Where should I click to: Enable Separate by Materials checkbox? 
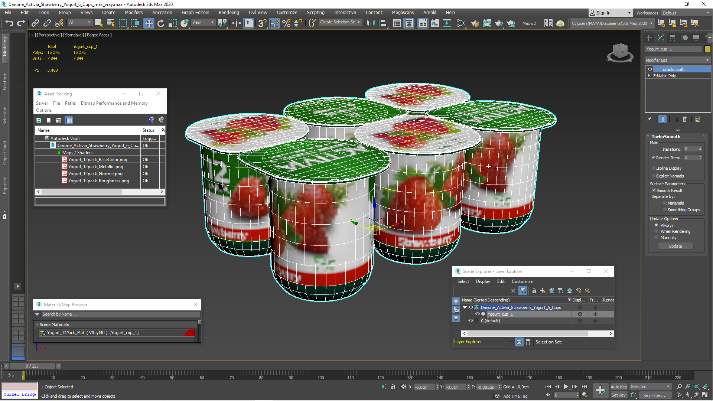click(665, 203)
